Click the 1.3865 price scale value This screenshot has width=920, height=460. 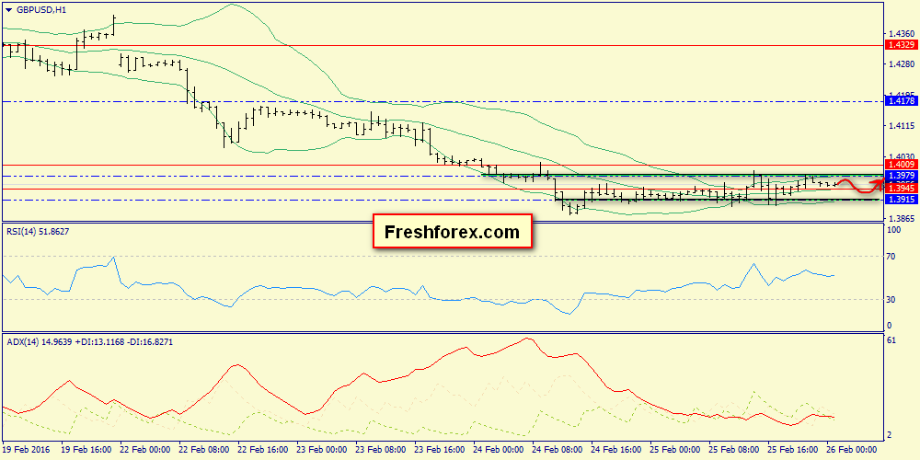click(901, 218)
